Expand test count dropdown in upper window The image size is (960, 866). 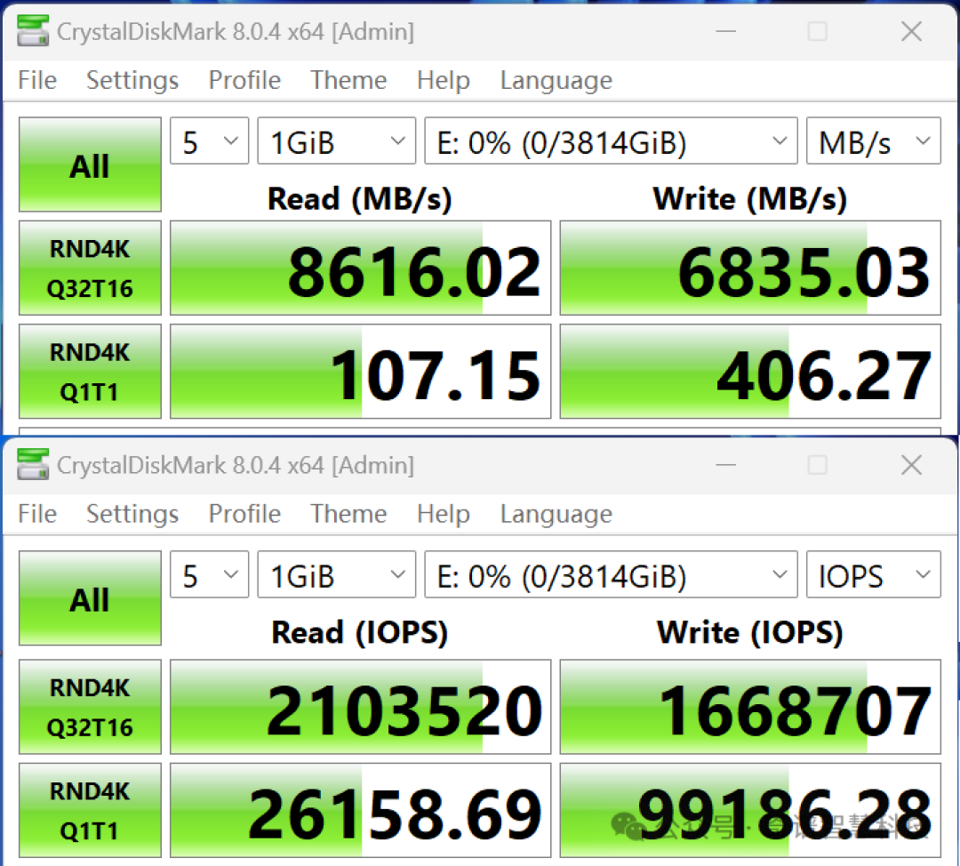point(210,140)
